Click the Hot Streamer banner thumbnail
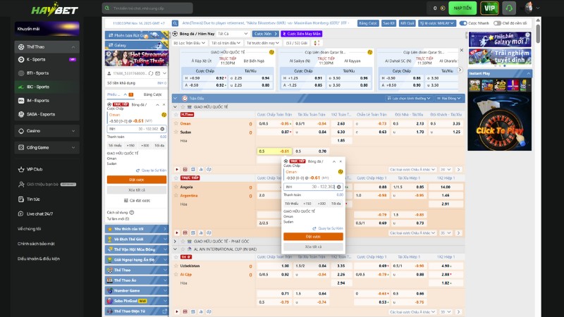The width and height of the screenshot is (564, 317). pyautogui.click(x=137, y=58)
